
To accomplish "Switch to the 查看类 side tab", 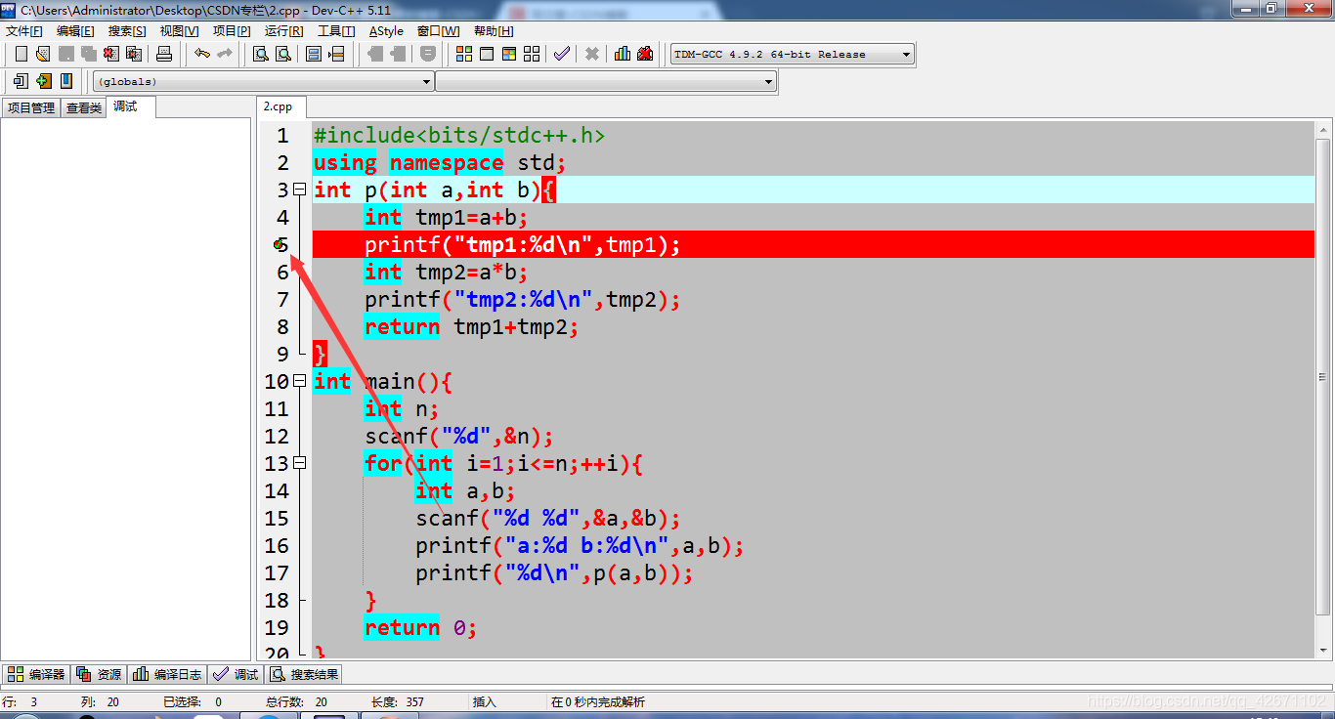I will click(x=84, y=108).
